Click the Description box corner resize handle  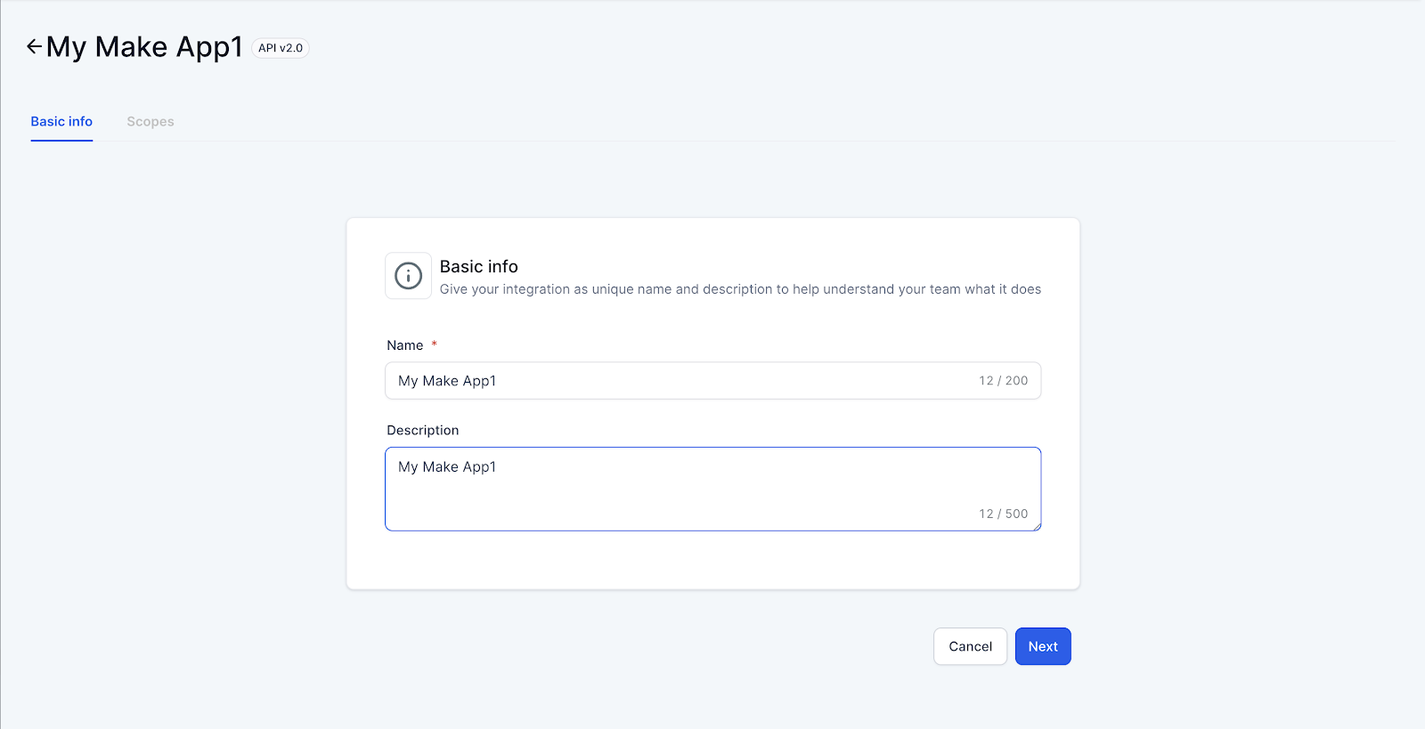coord(1036,526)
